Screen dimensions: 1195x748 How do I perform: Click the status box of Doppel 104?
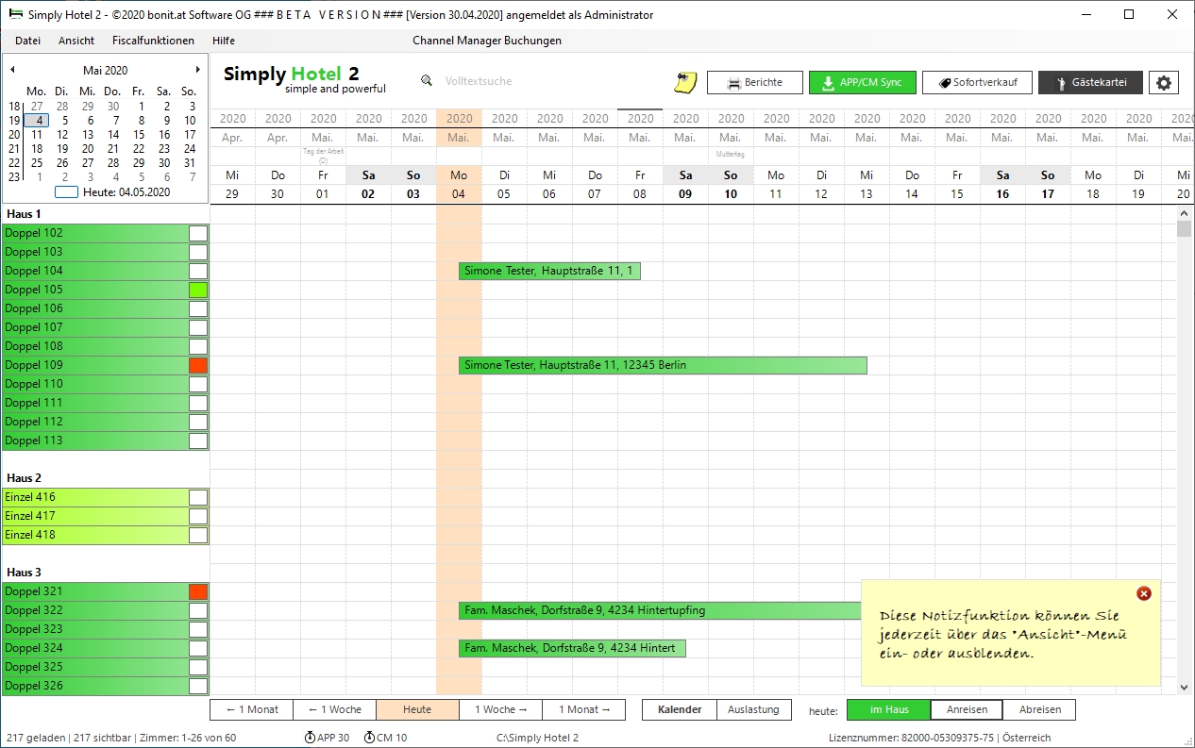point(198,271)
